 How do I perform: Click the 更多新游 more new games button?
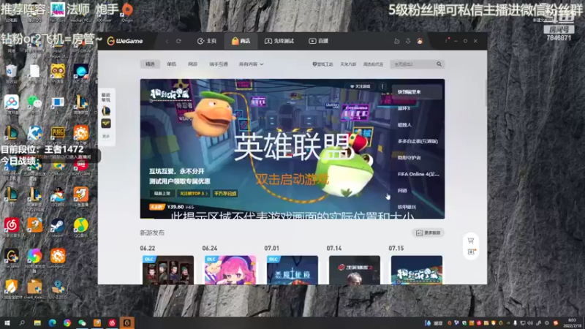(x=429, y=232)
